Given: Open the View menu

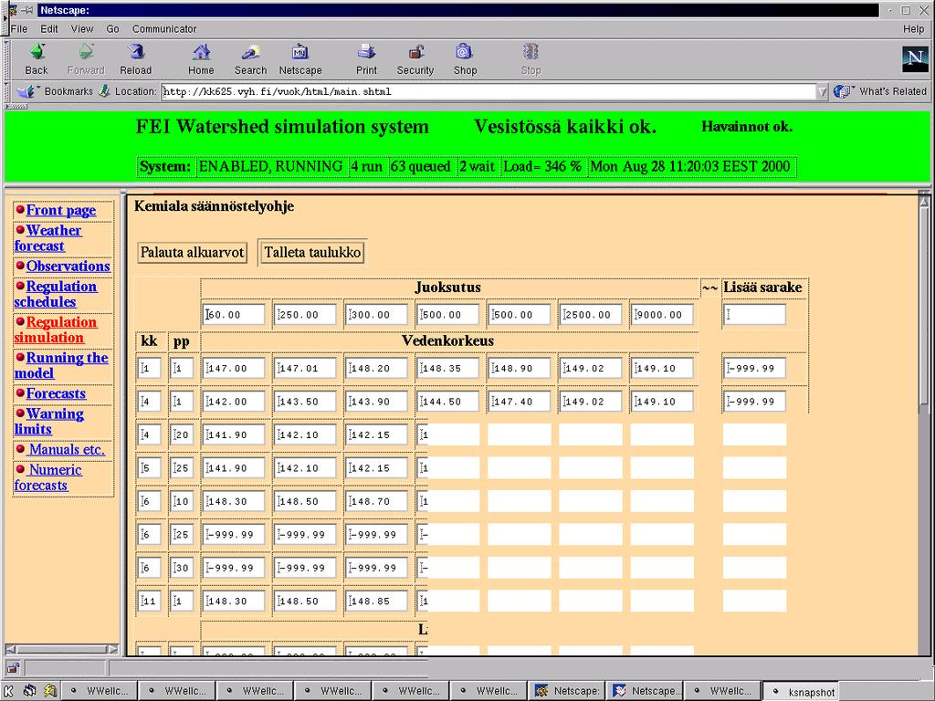Looking at the screenshot, I should (82, 28).
